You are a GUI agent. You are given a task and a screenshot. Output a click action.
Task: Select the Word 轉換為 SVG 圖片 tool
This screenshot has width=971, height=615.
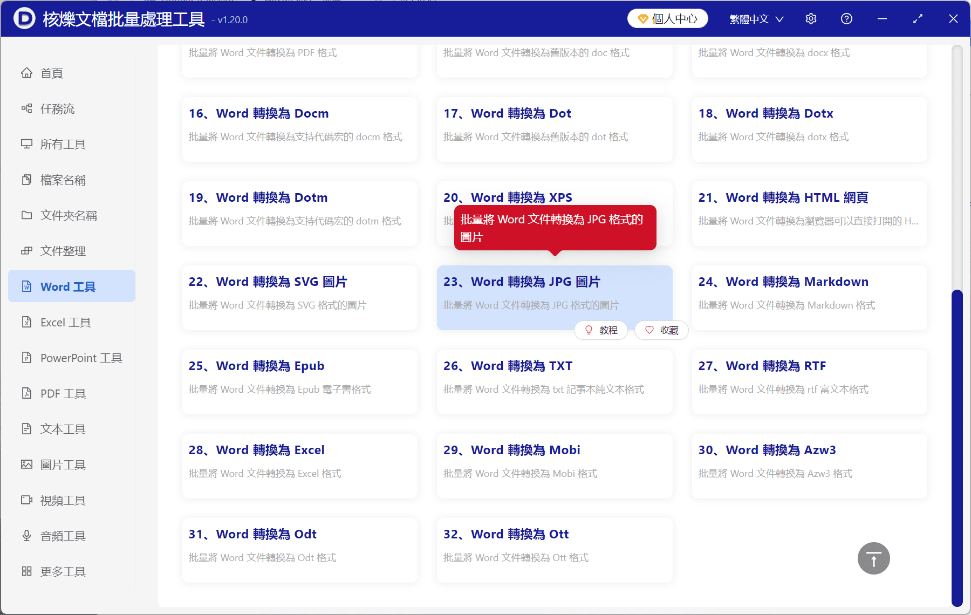[299, 297]
